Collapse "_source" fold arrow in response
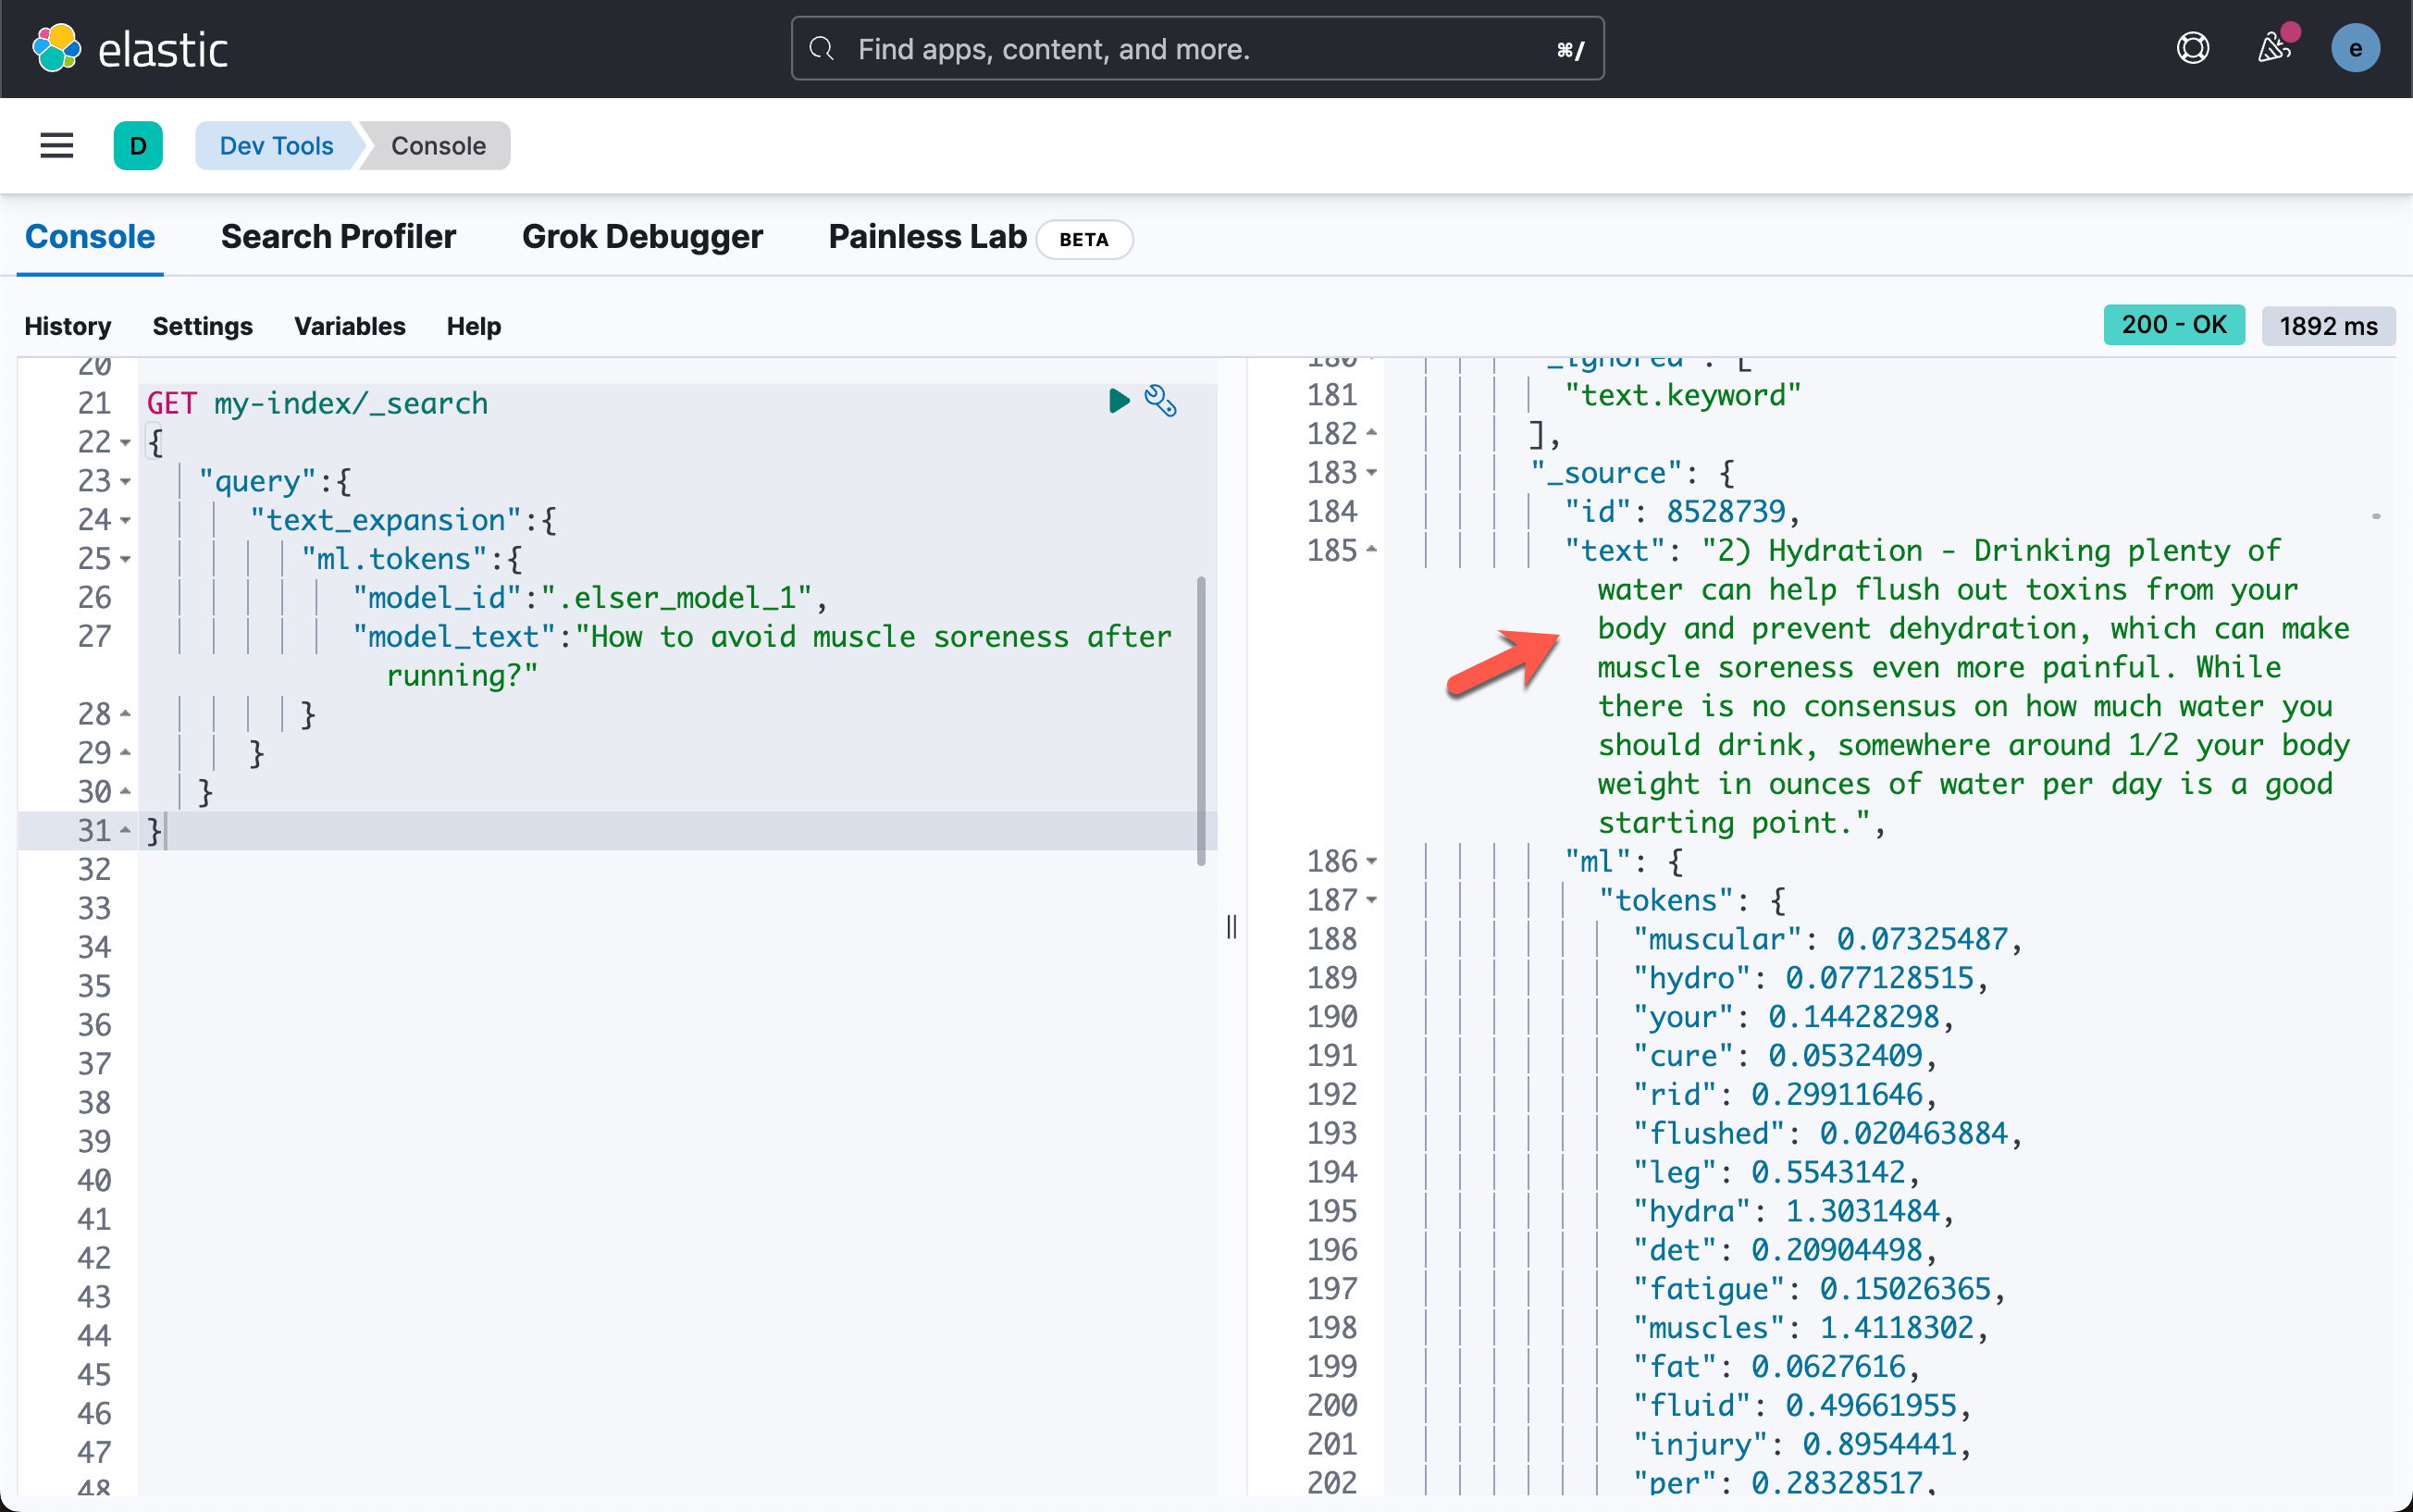The image size is (2413, 1512). click(1372, 473)
